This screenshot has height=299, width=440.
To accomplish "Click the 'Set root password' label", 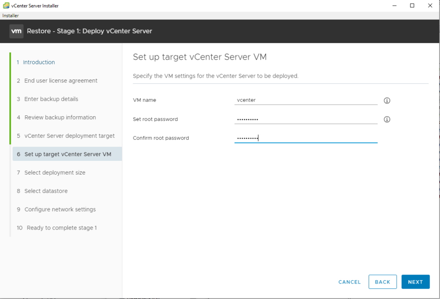I will (155, 119).
